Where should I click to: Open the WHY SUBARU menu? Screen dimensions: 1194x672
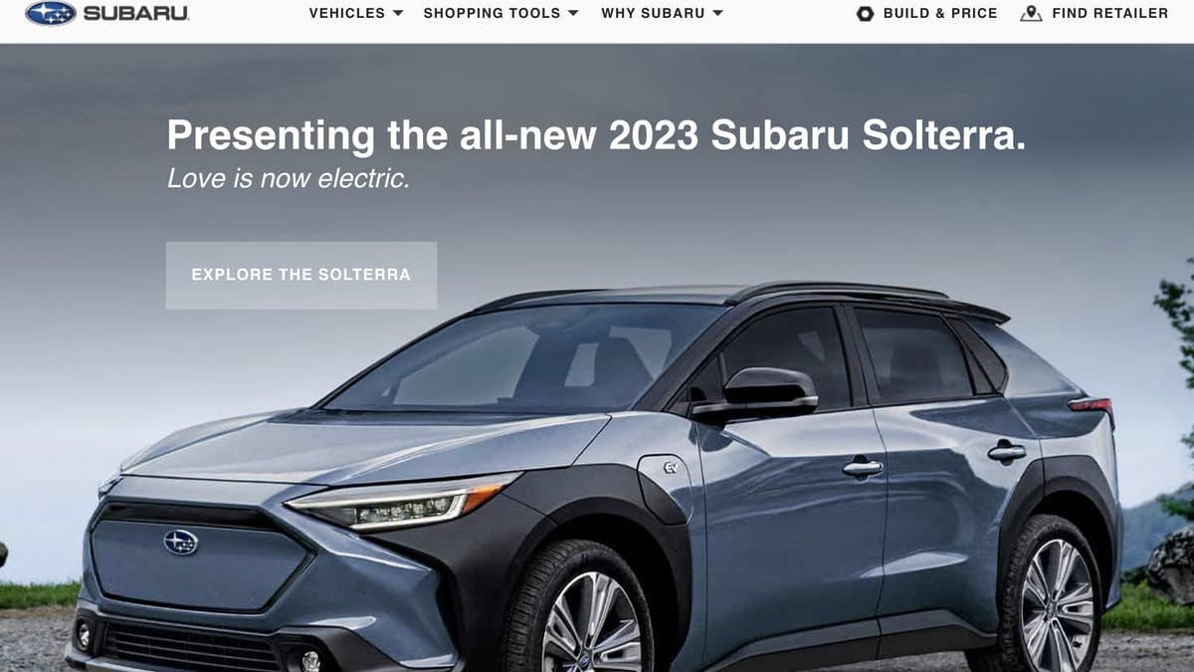coord(662,14)
